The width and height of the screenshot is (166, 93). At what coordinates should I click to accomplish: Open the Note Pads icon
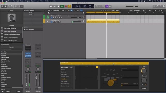pos(157,6)
